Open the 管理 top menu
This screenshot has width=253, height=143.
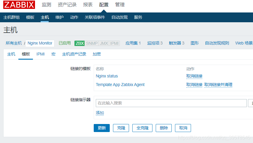pyautogui.click(x=120, y=5)
